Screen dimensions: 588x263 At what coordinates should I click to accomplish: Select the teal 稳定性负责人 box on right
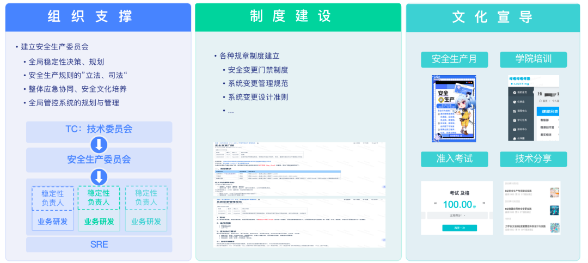[x=146, y=198]
